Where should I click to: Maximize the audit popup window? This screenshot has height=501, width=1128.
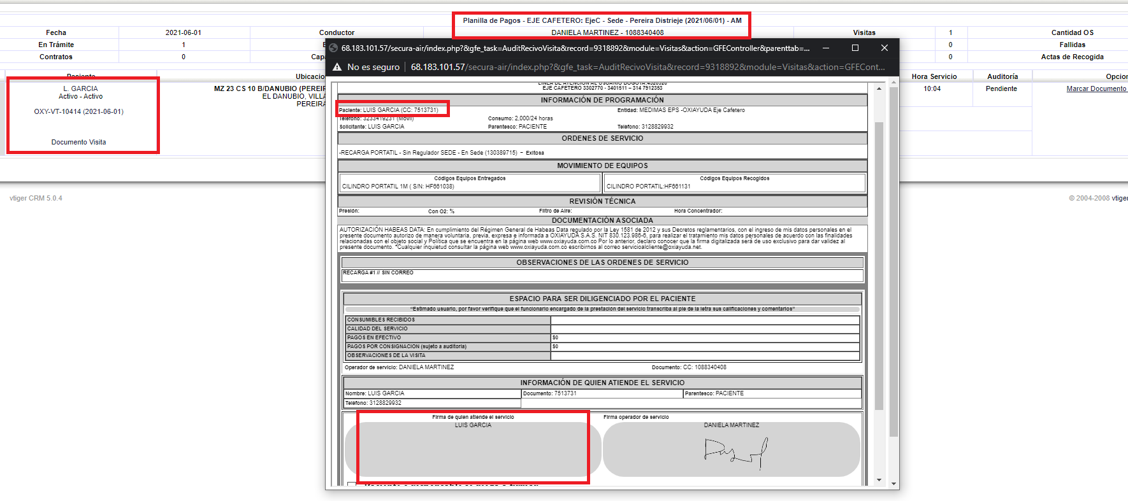855,48
